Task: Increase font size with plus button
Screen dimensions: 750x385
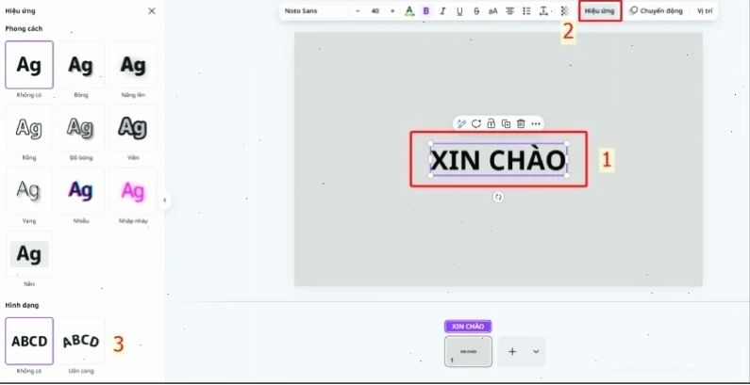Action: point(392,11)
